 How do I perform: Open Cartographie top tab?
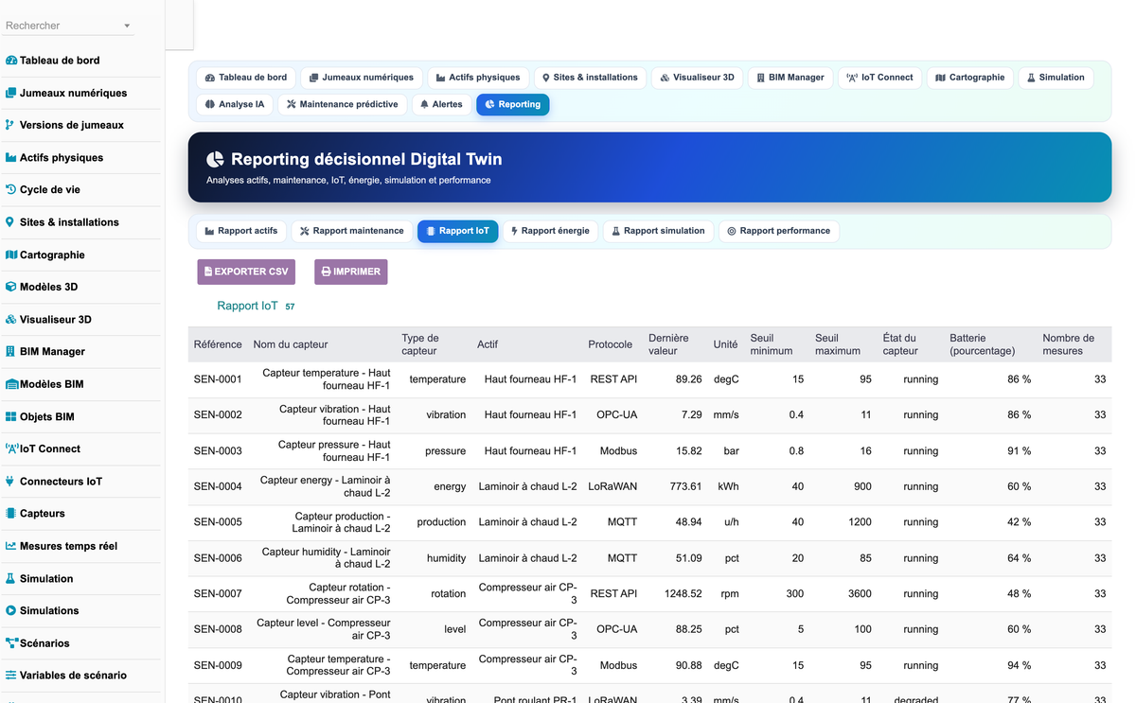click(x=970, y=78)
